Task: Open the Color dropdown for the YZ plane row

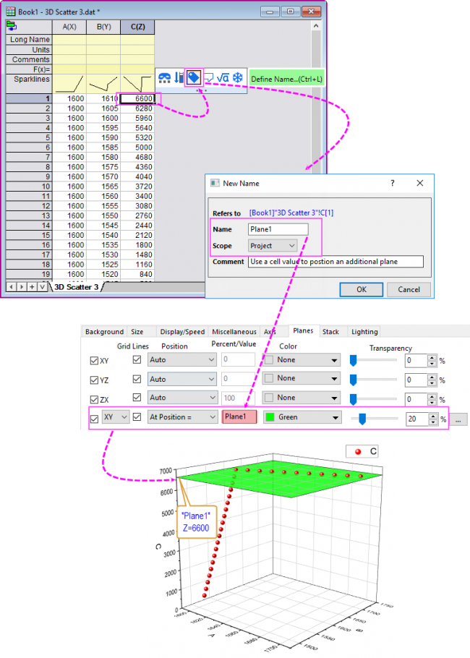Action: (302, 378)
